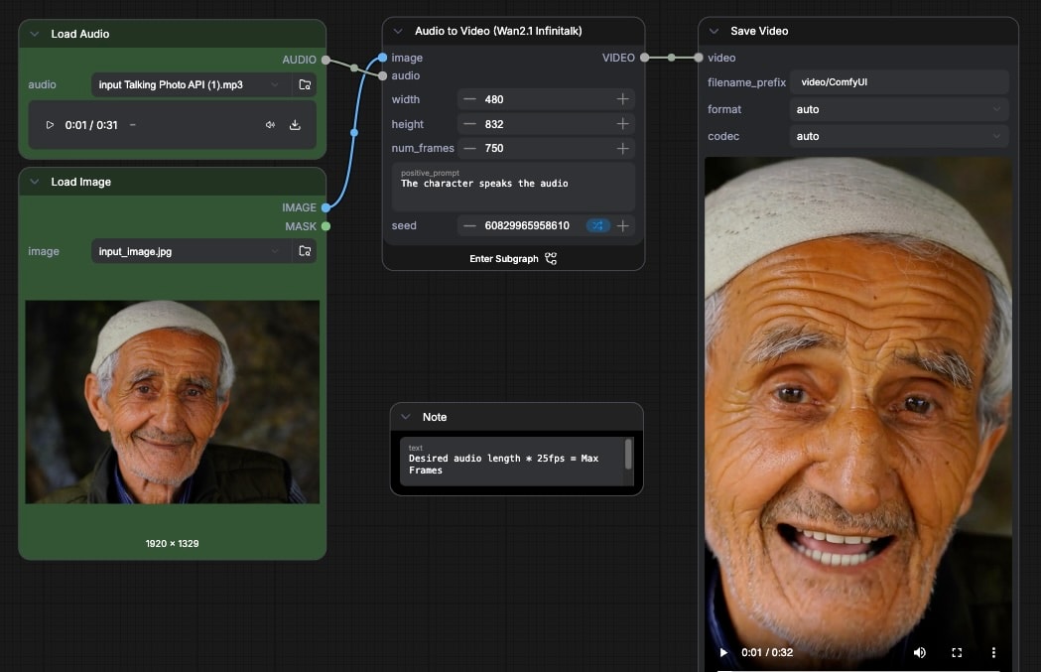Edit the positive_prompt text field

point(513,187)
